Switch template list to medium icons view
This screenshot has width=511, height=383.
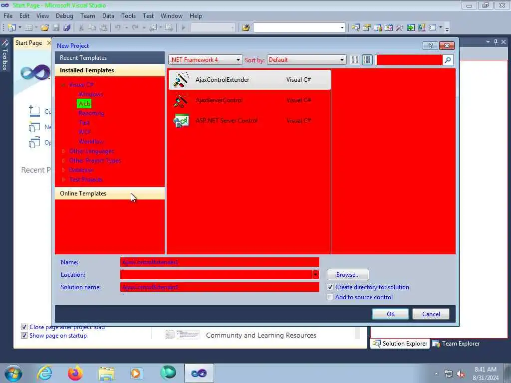coord(367,60)
